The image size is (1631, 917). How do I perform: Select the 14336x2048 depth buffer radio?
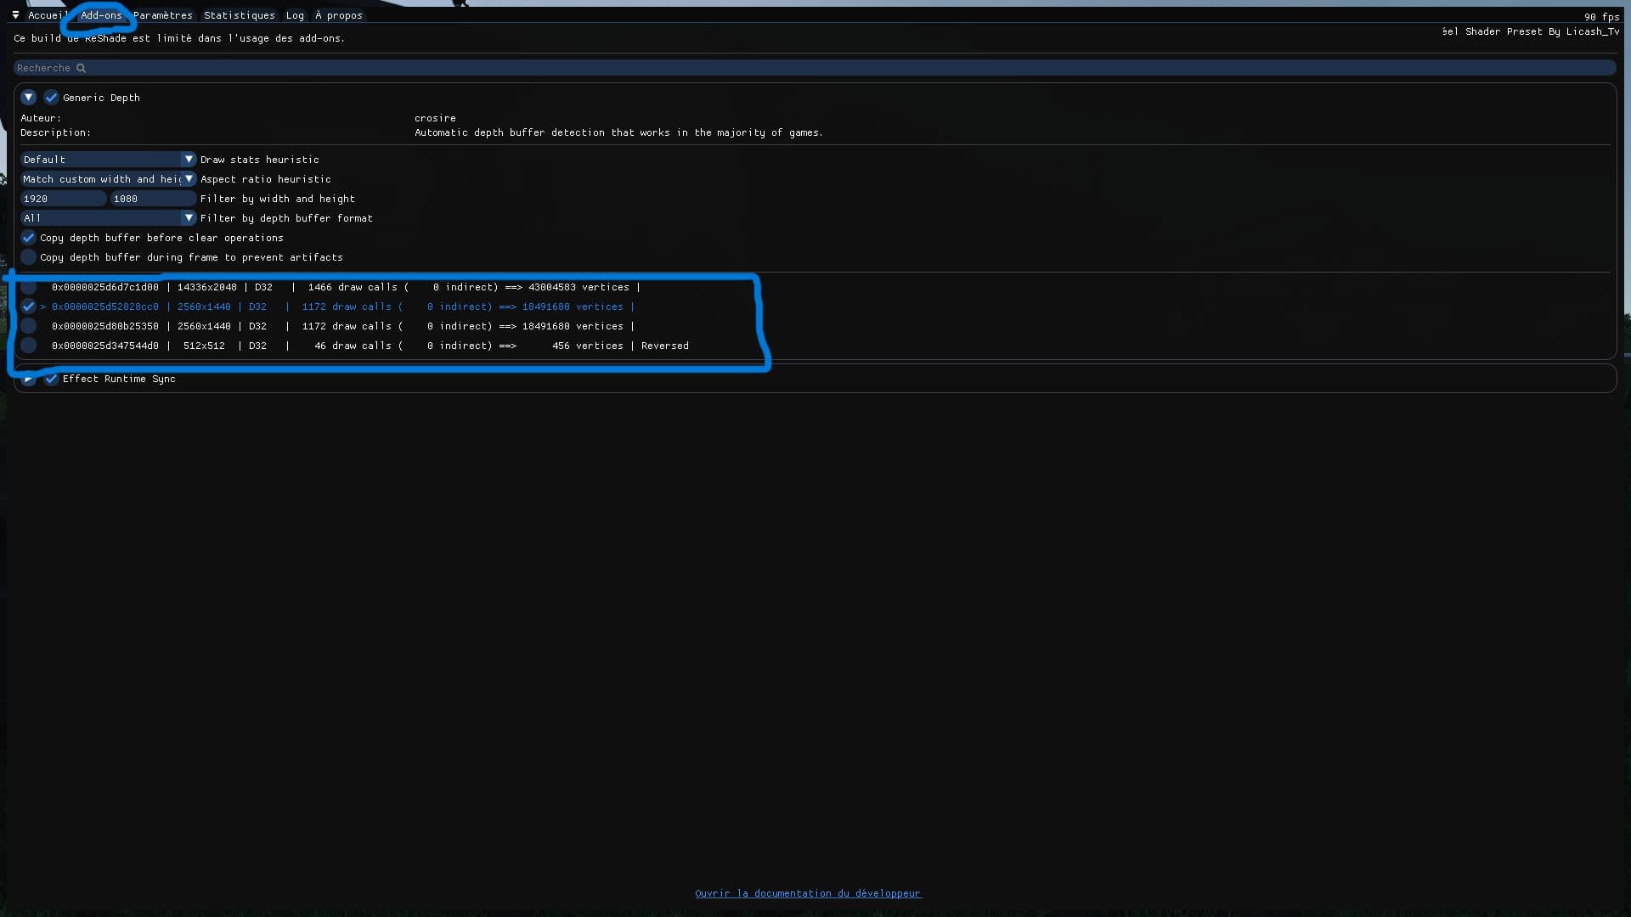click(x=29, y=287)
